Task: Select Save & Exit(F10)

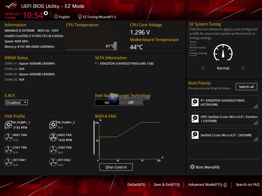Action: [167, 185]
